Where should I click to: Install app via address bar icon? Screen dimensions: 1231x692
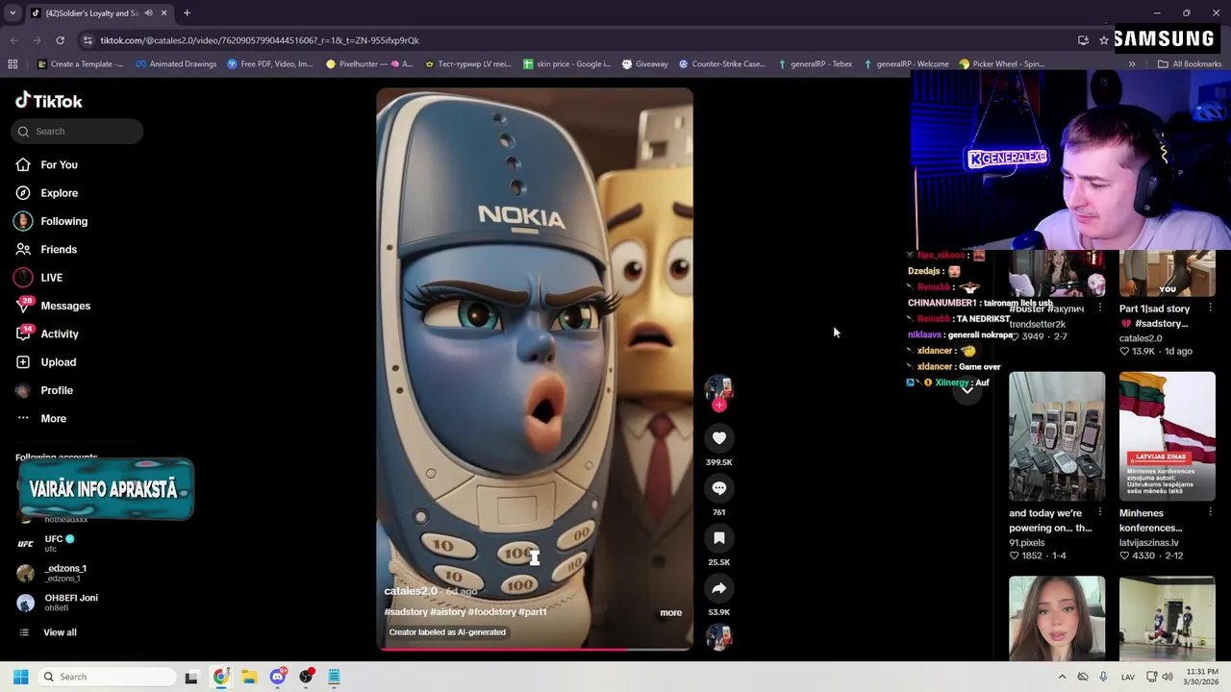coord(1083,40)
